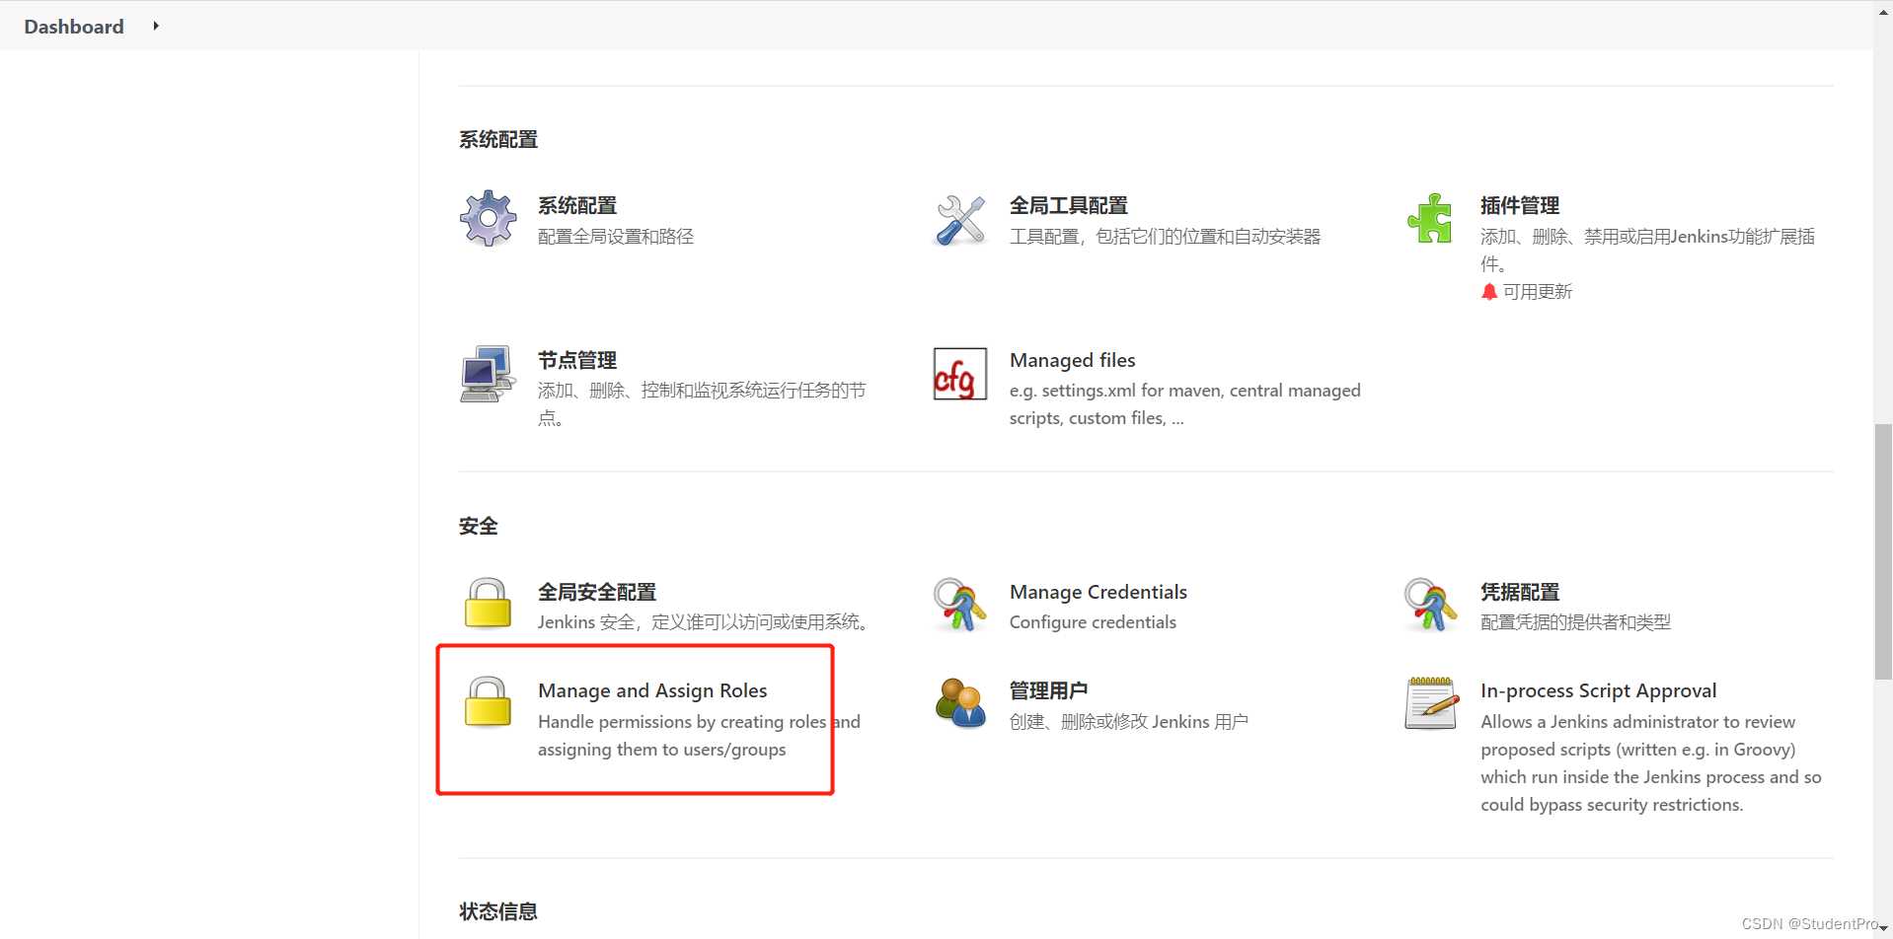Open 插件管理 plugin manager
Image resolution: width=1893 pixels, height=939 pixels.
click(1519, 205)
